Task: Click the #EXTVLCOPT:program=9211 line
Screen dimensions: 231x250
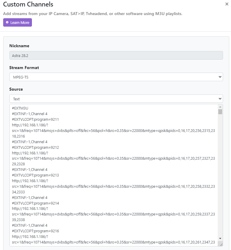Action: (x=35, y=120)
